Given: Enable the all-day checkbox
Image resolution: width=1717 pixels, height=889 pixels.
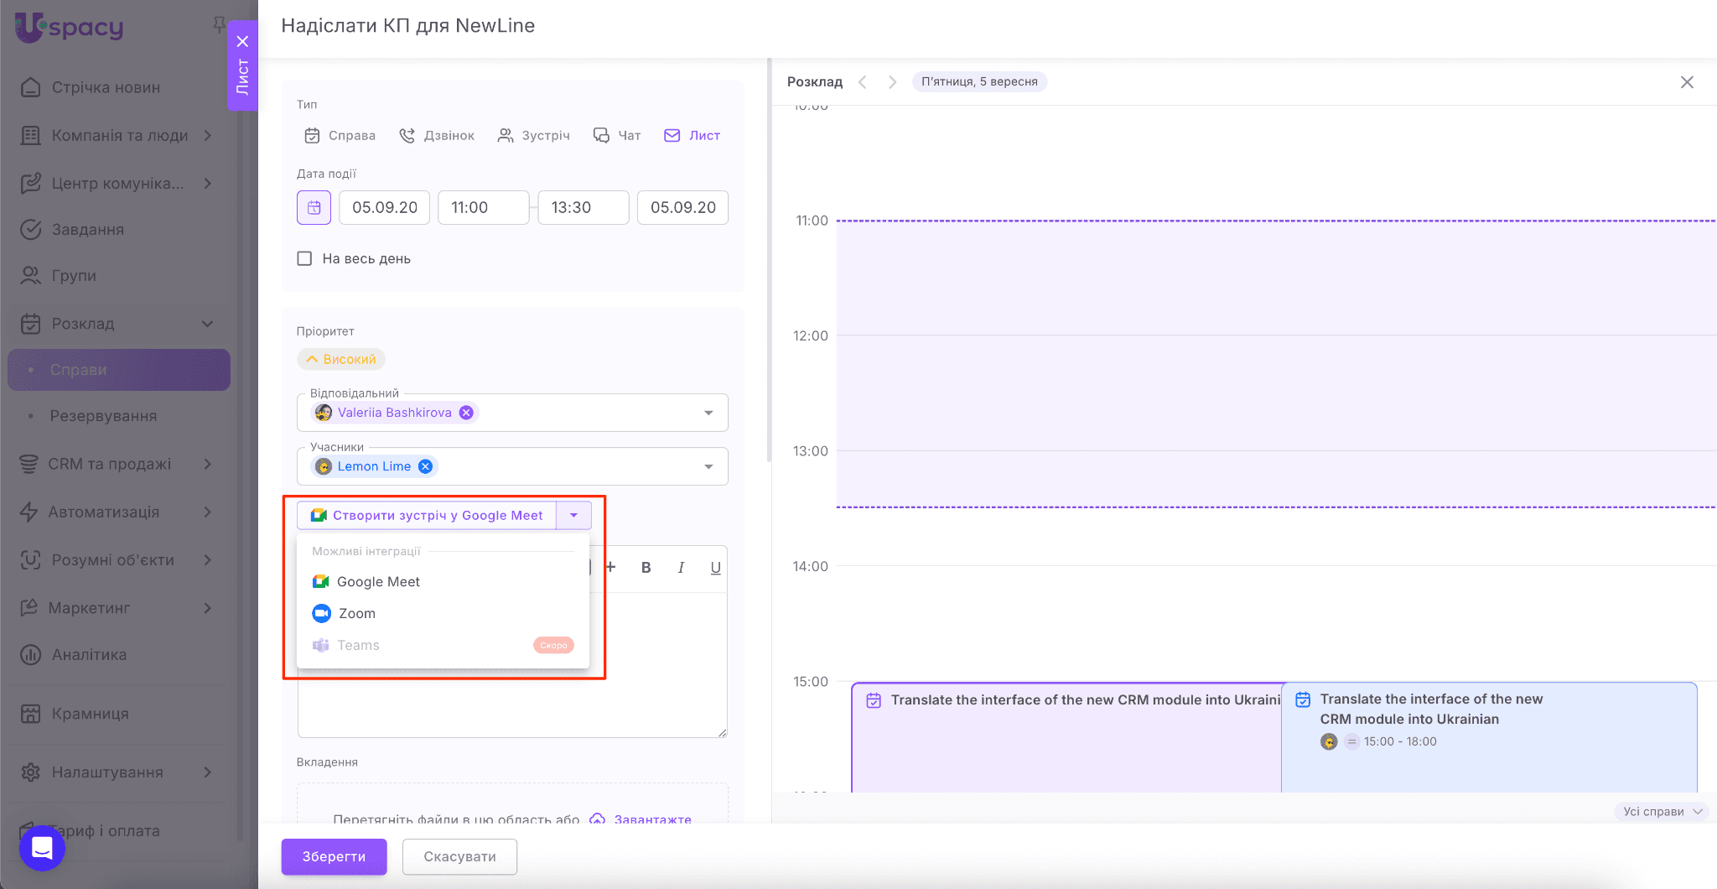Looking at the screenshot, I should [304, 258].
